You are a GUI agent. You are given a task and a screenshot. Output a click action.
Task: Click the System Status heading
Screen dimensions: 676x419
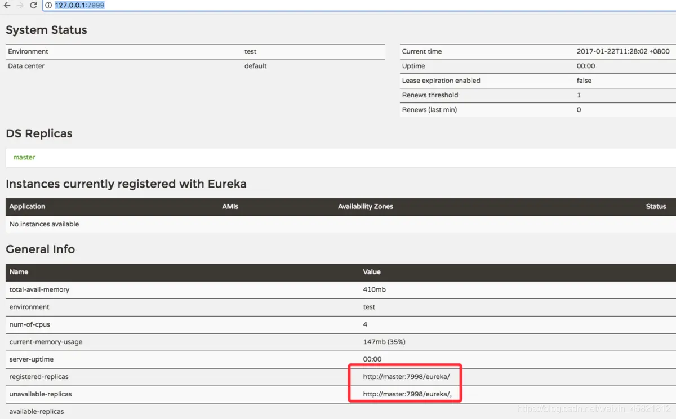tap(46, 30)
